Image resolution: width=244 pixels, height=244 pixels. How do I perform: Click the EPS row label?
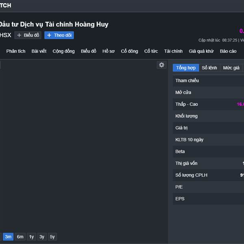click(x=180, y=199)
